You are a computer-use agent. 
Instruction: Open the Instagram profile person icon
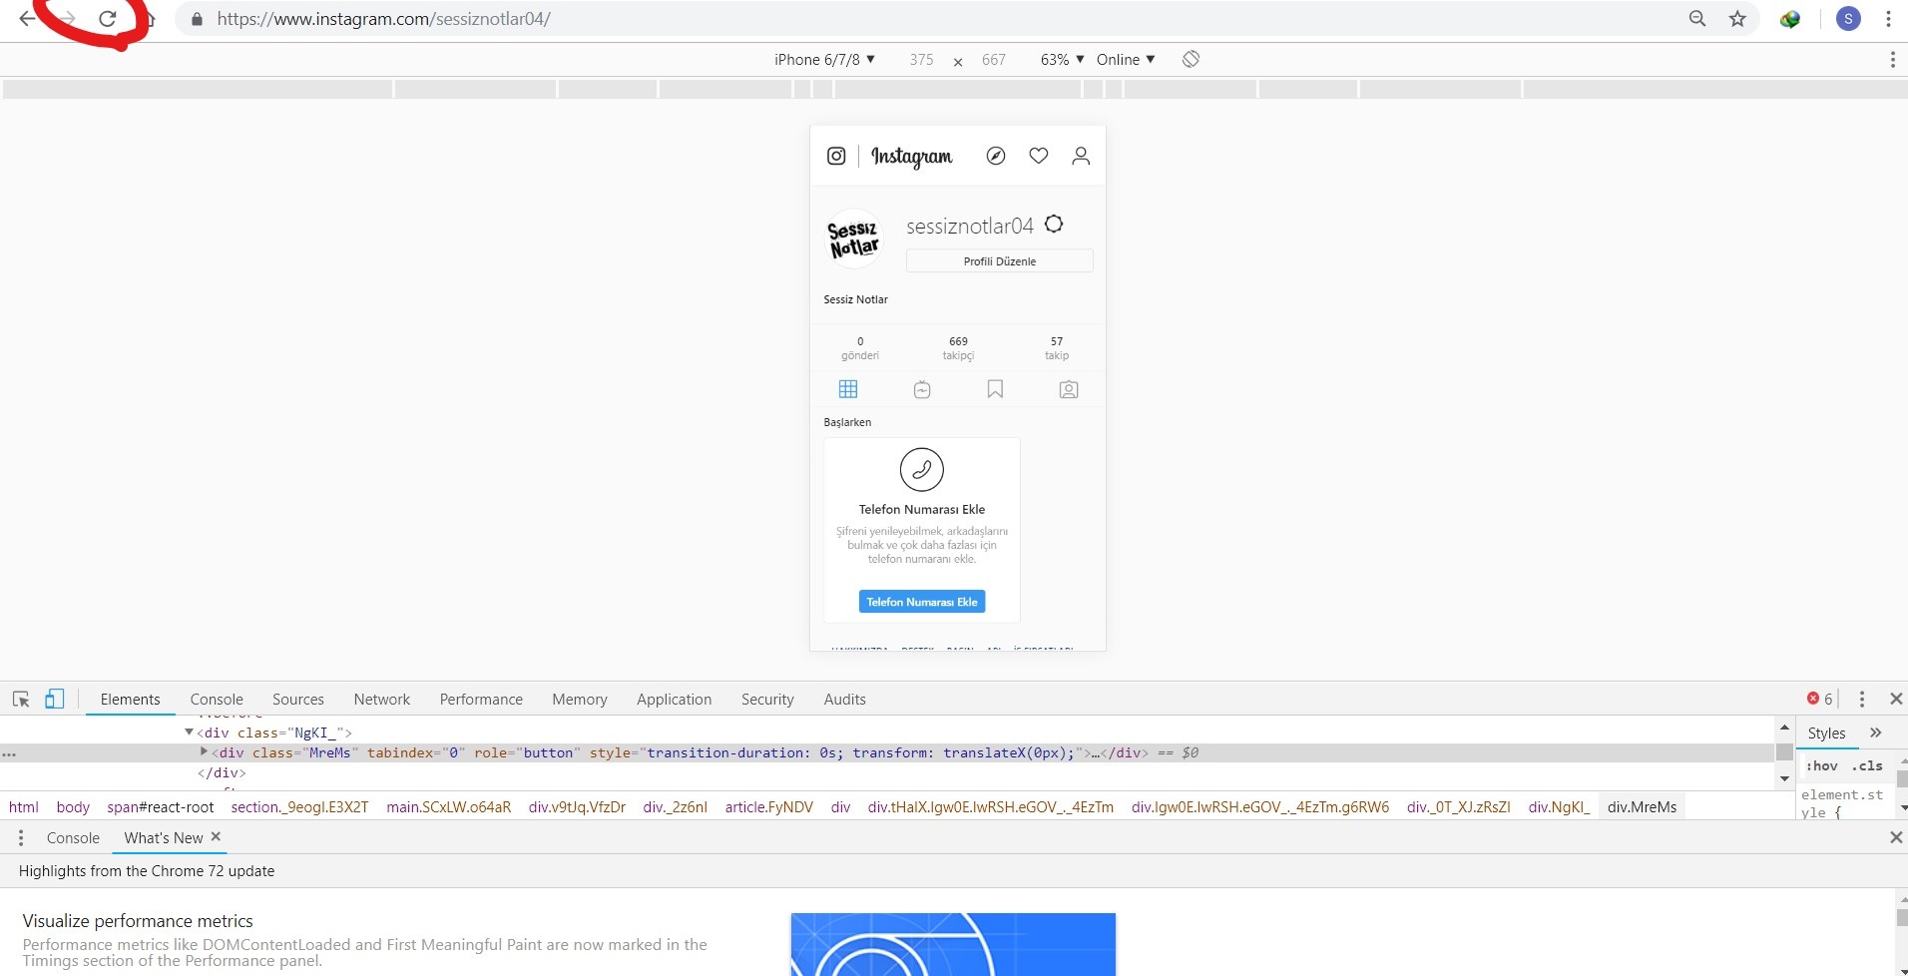tap(1081, 156)
